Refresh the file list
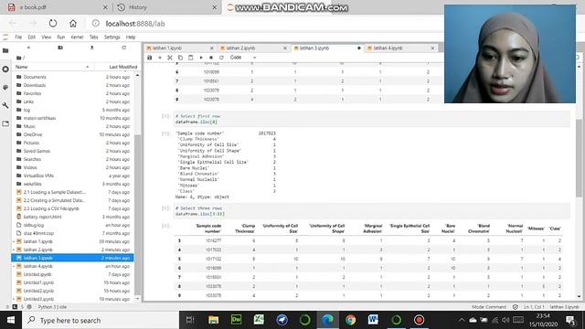Viewport: 585px width, 329px height. [124, 48]
